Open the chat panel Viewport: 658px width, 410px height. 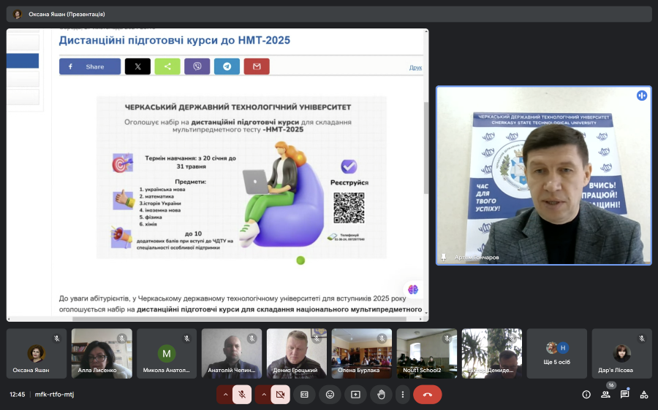pos(624,395)
